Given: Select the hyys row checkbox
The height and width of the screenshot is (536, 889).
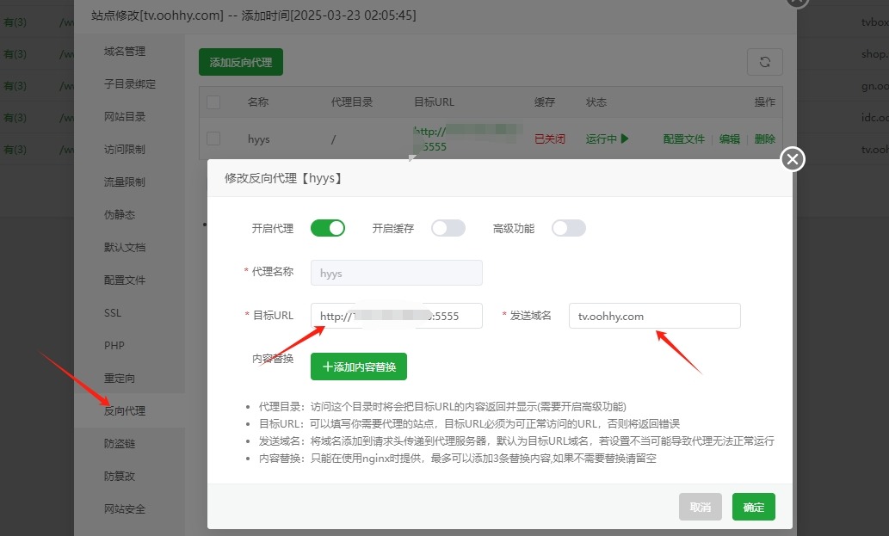Looking at the screenshot, I should (213, 138).
